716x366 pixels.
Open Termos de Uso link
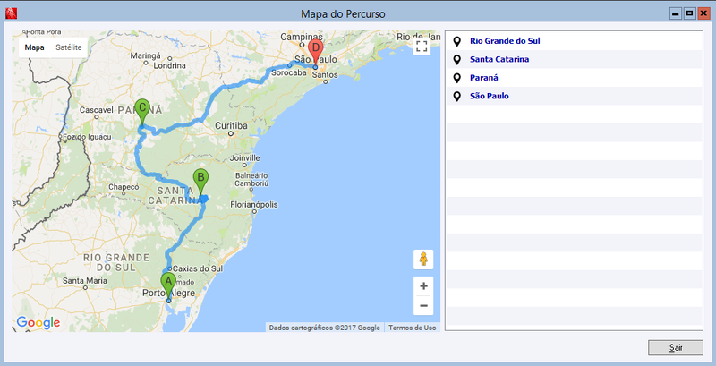412,328
